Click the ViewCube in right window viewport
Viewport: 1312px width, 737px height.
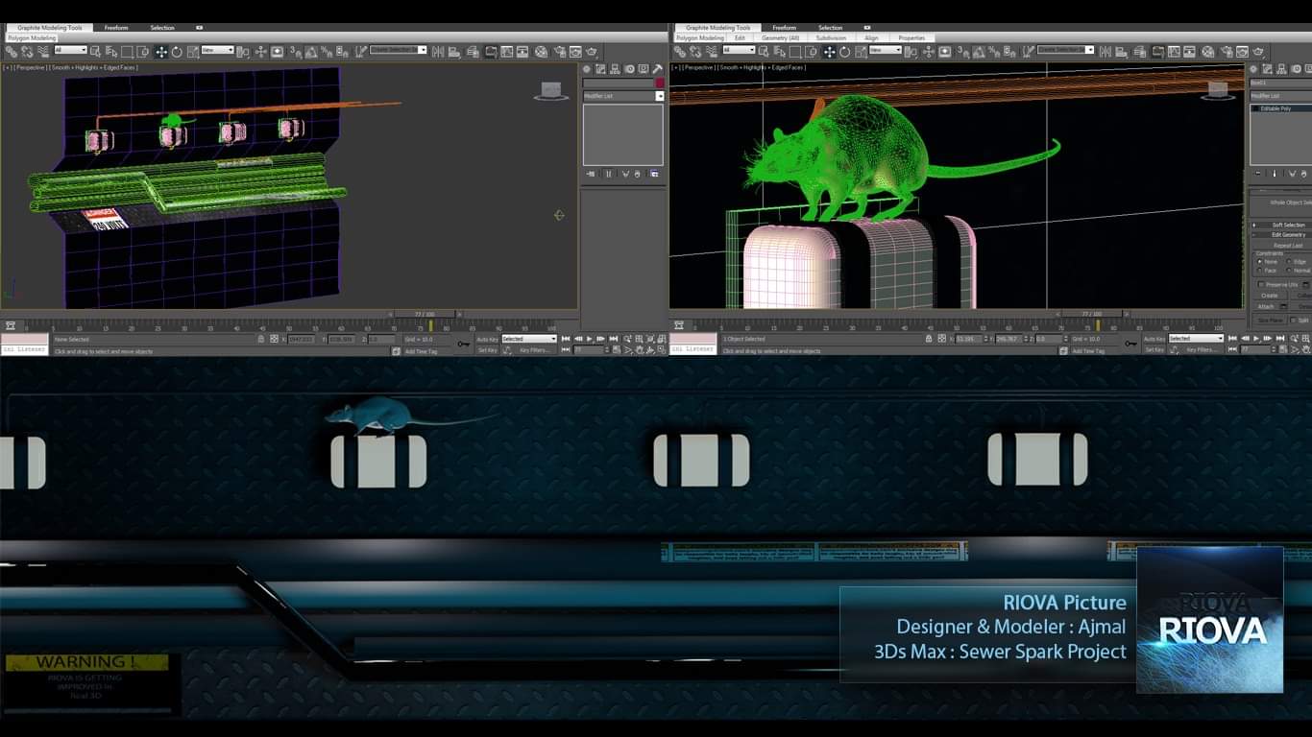point(1218,88)
